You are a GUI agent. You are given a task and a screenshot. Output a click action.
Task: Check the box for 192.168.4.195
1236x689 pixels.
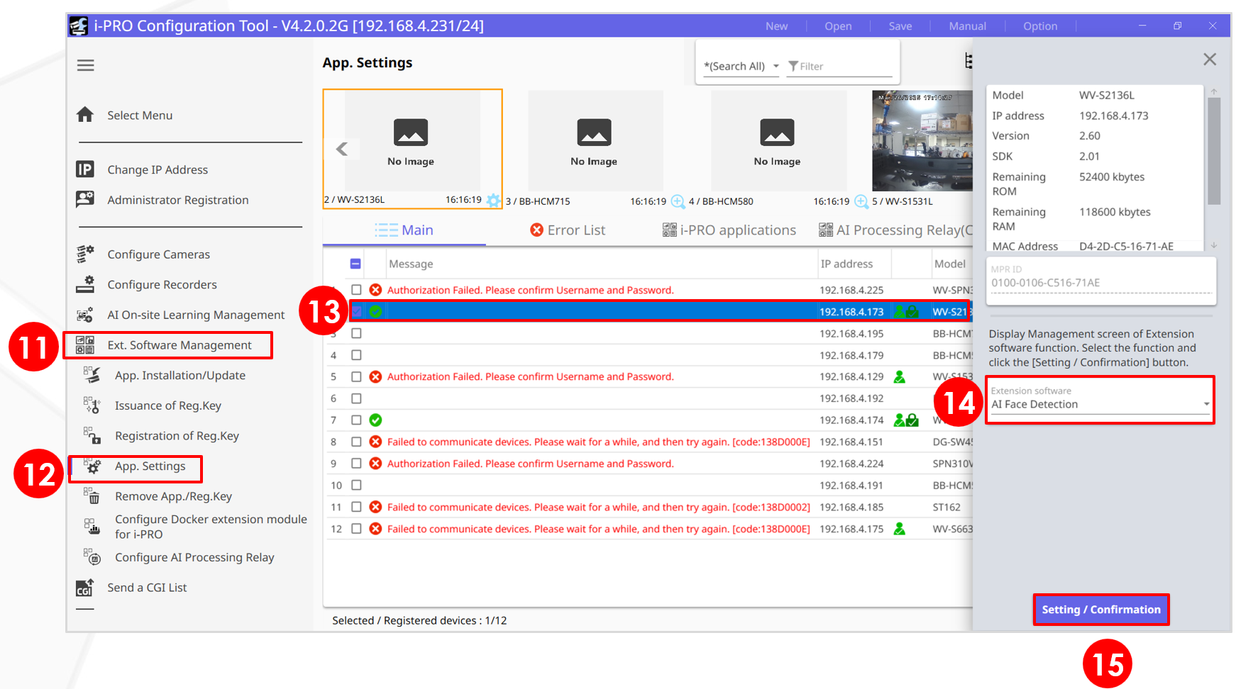[x=356, y=333]
